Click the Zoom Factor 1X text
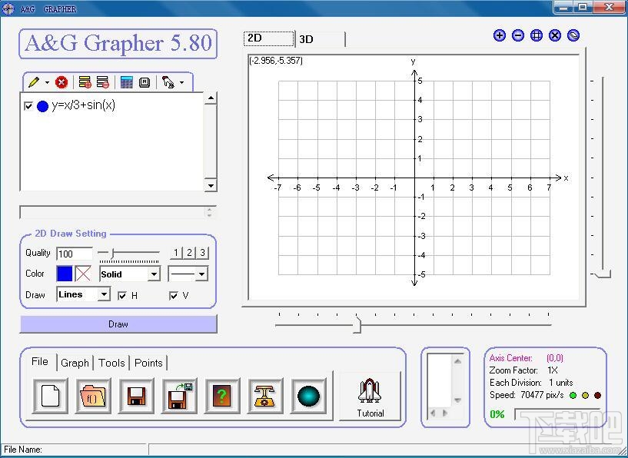 (523, 370)
